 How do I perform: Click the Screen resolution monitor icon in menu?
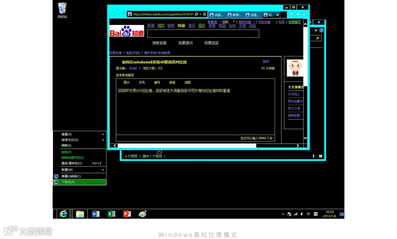[56, 176]
